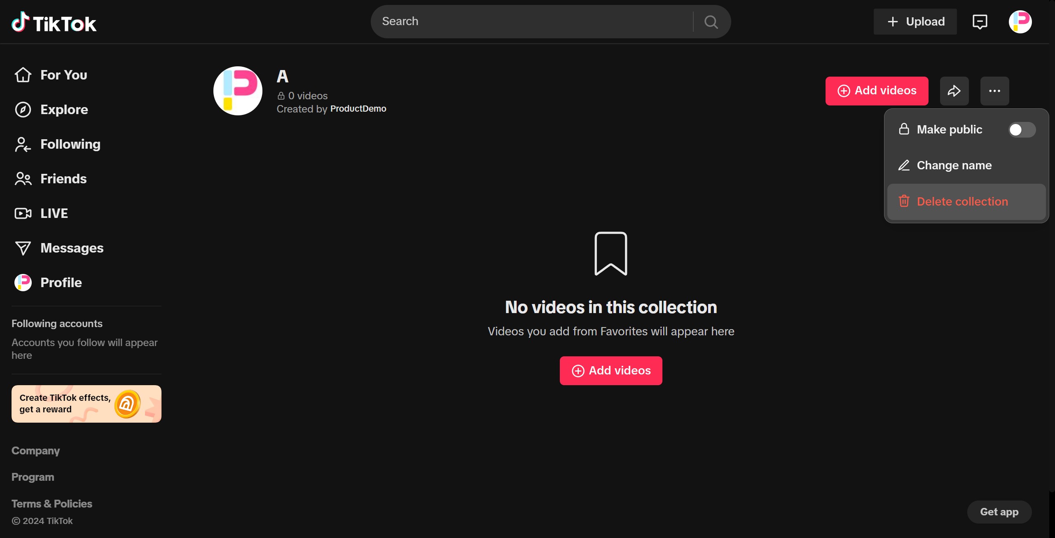The height and width of the screenshot is (538, 1055).
Task: Toggle the Make public switch
Action: point(1022,130)
